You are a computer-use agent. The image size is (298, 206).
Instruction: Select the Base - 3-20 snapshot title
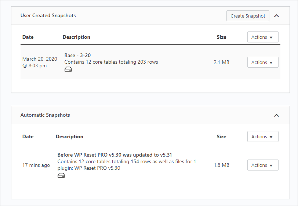point(77,56)
